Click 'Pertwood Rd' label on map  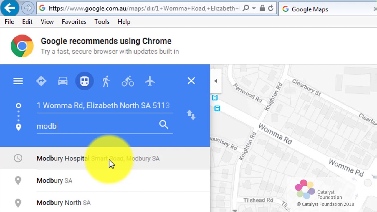tap(247, 93)
